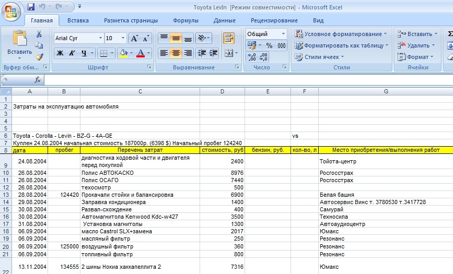Open Форматировать как таблицу menu

[341, 45]
